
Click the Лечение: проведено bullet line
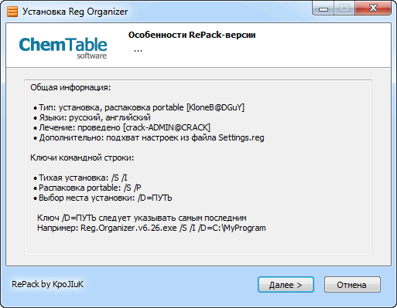click(121, 127)
